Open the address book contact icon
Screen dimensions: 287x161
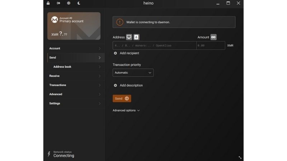click(136, 37)
